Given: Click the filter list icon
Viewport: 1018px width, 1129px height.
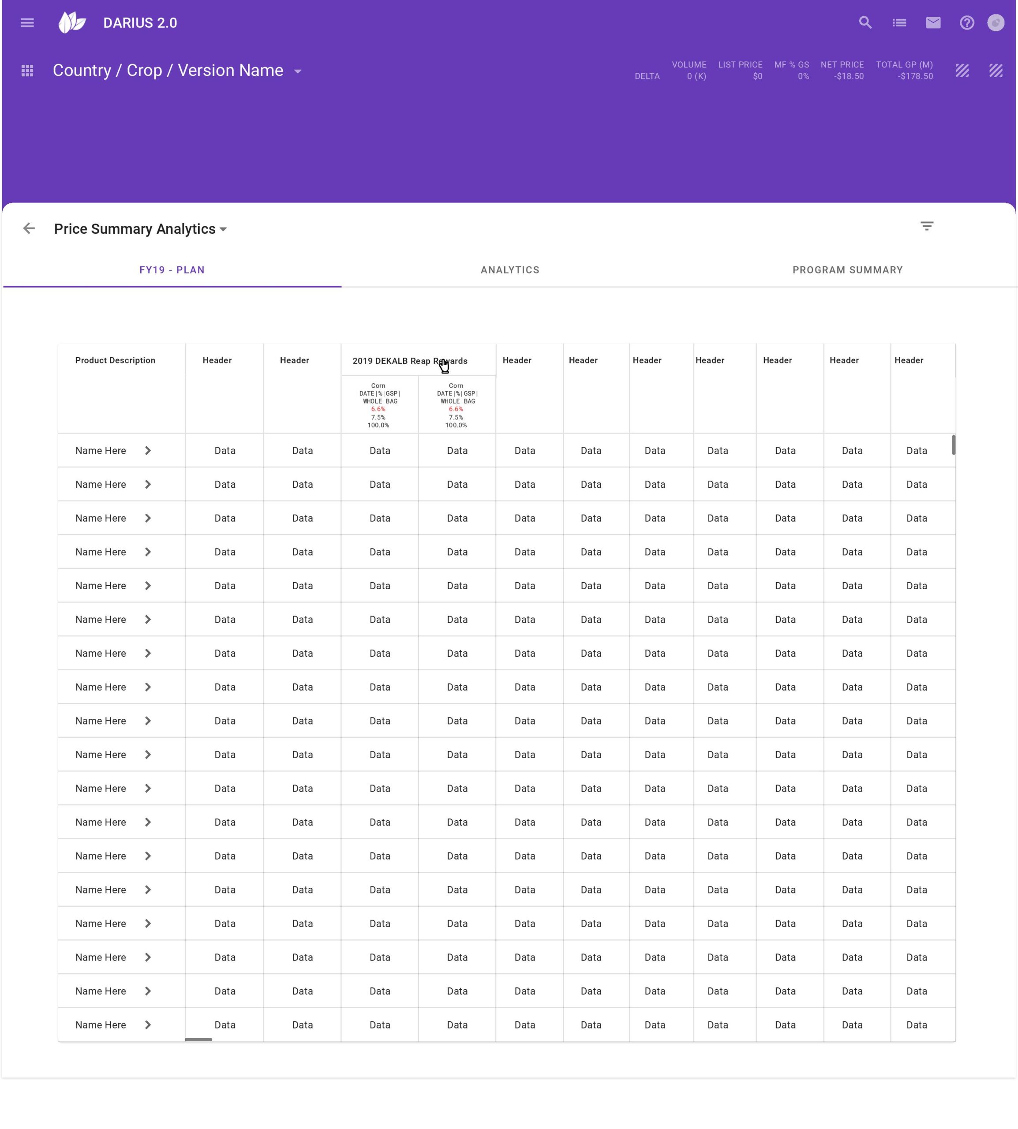Looking at the screenshot, I should [x=927, y=226].
